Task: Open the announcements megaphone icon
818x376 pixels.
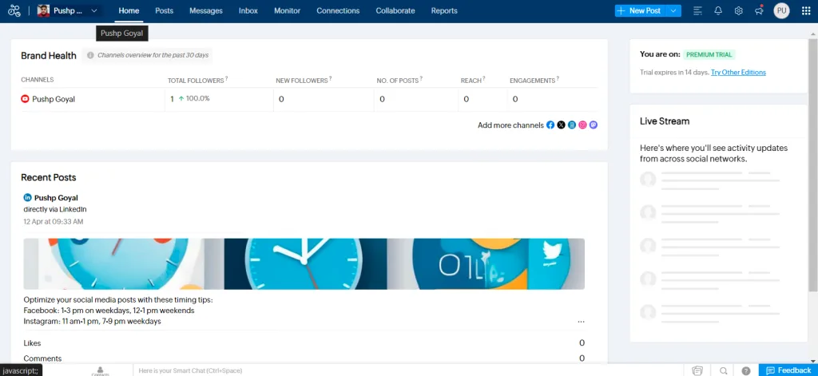Action: [759, 11]
